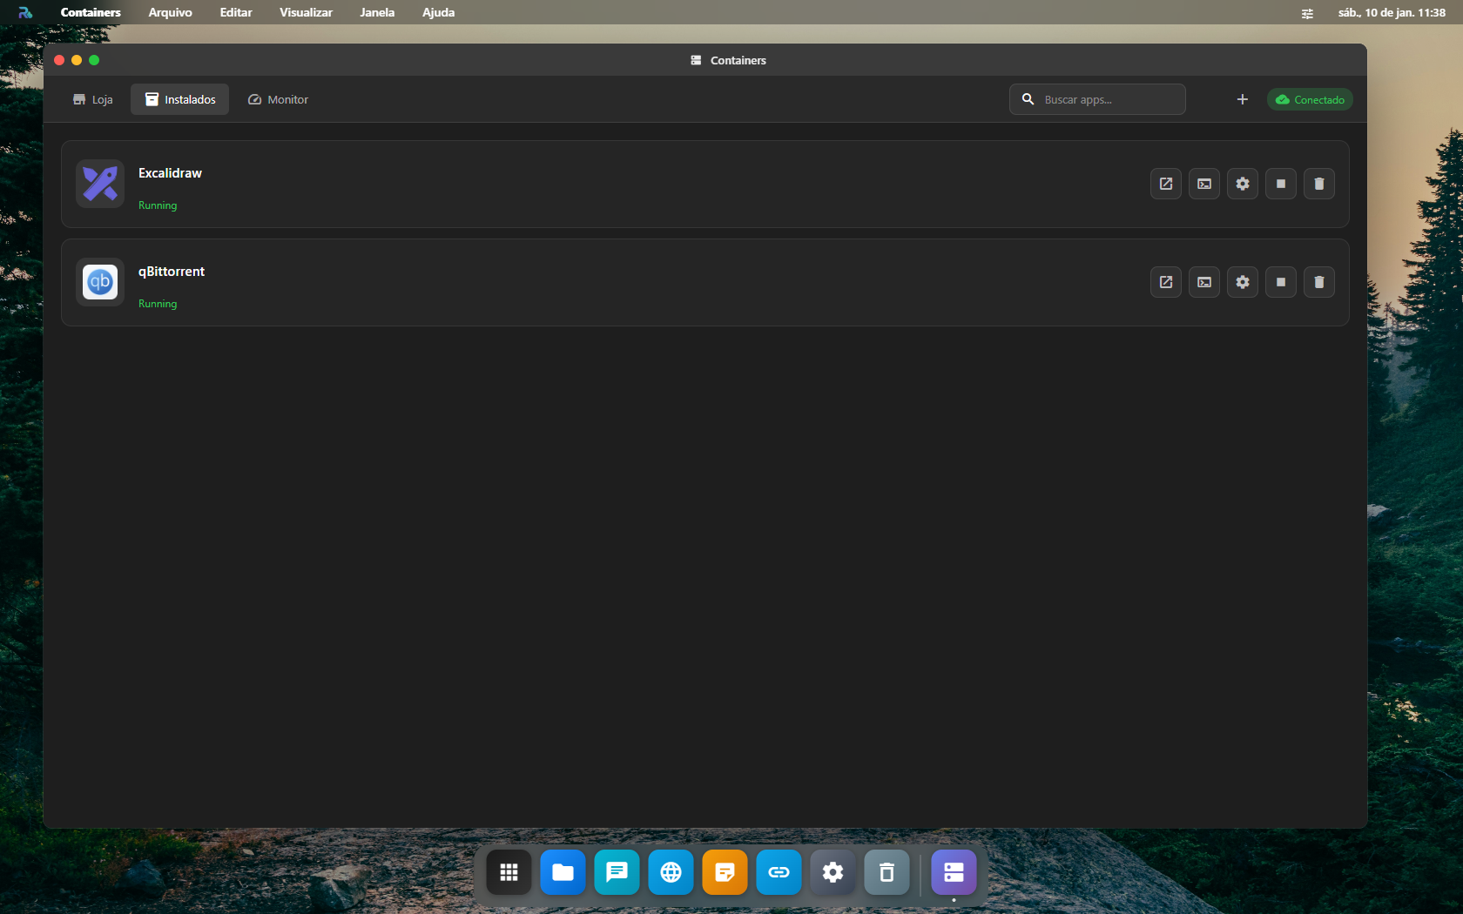Open qBittorrent in a new window
Screen dimensions: 1463x914
coord(1165,282)
